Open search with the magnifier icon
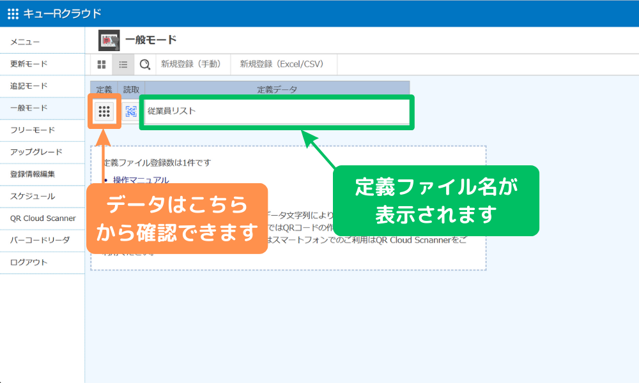 coord(144,64)
